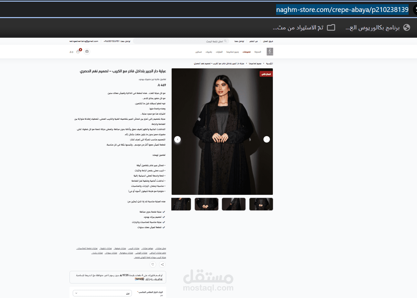Screen dimensions: 417x298
Task: Open the جميع تصاميمنا menu item
Action: pos(233,52)
